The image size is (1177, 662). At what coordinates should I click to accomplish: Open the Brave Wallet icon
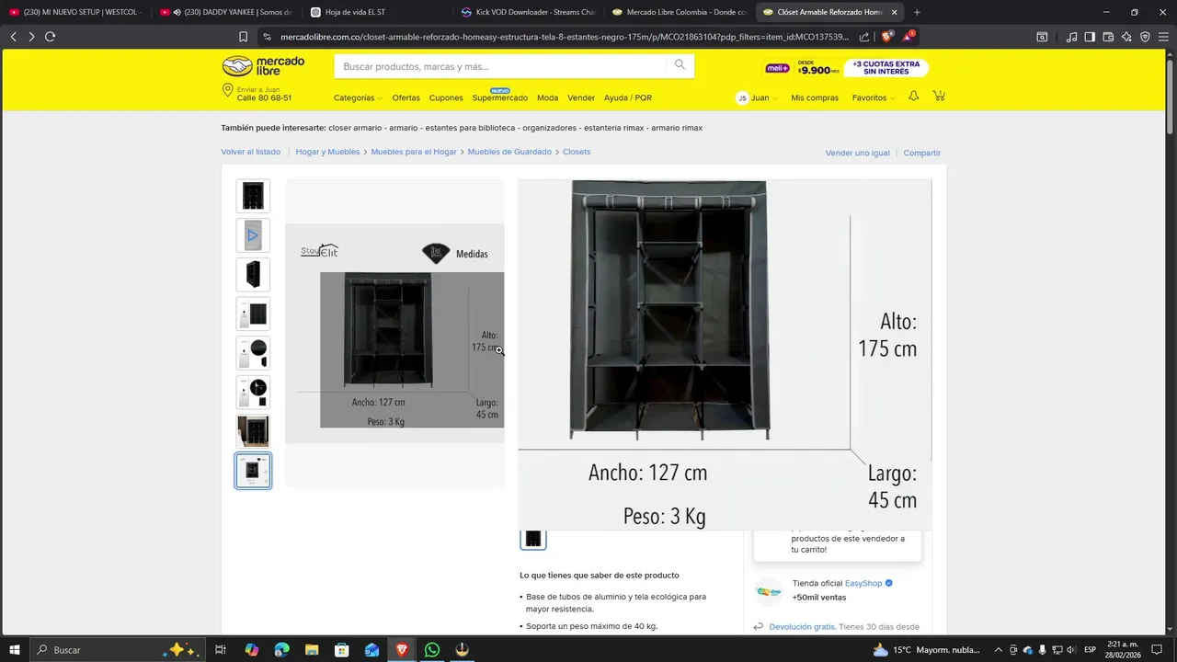1108,37
